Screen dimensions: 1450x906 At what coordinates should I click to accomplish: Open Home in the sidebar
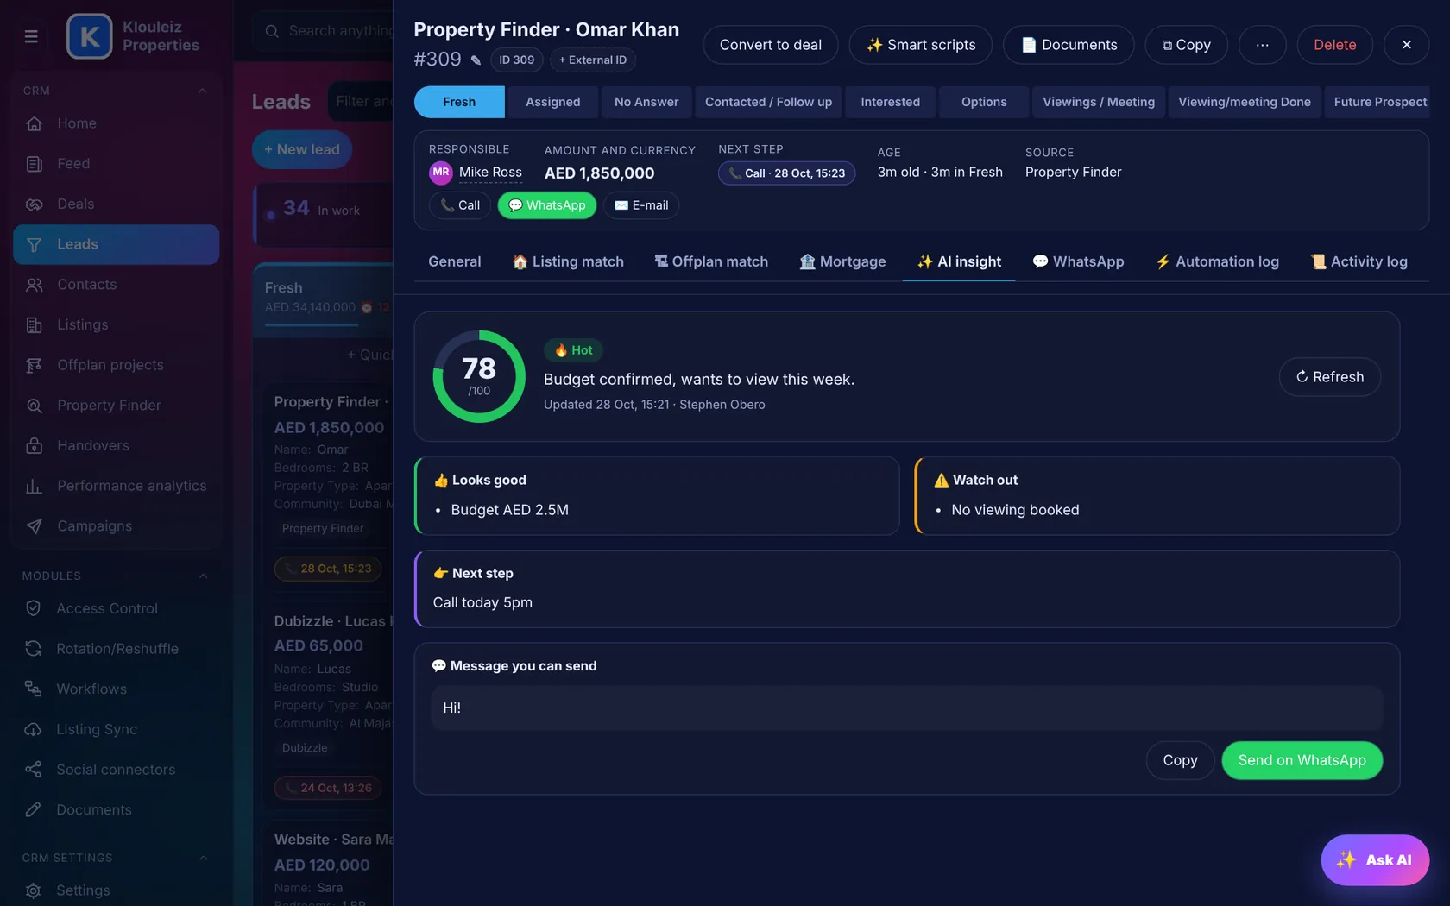(116, 123)
